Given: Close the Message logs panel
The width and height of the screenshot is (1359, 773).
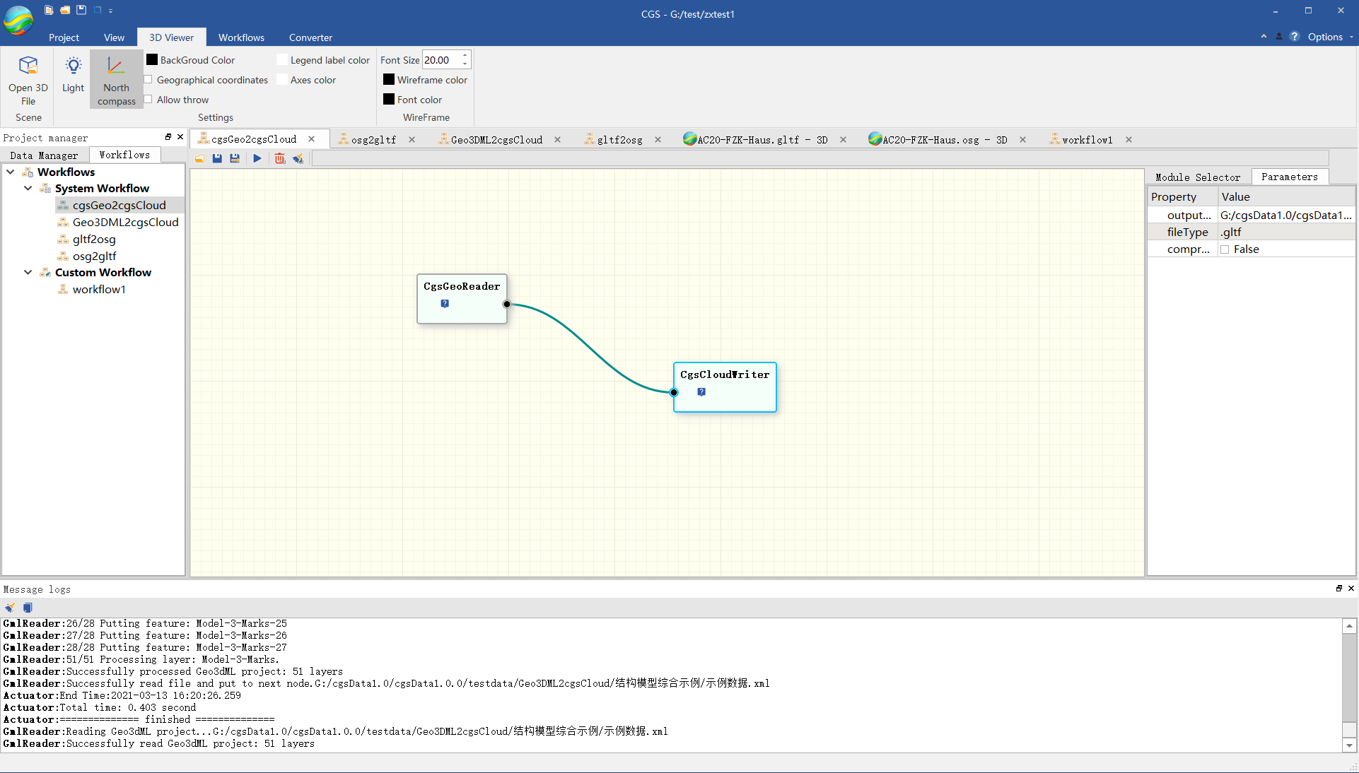Looking at the screenshot, I should point(1351,589).
